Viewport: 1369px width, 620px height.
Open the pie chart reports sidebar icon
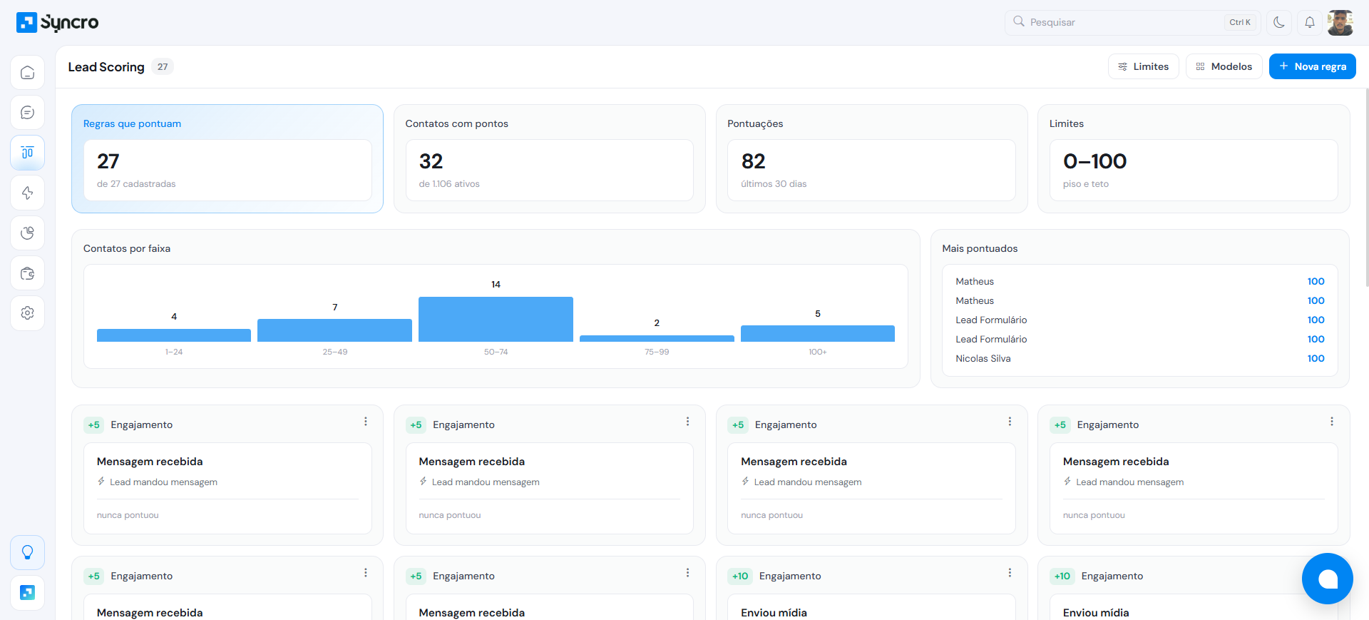click(x=28, y=233)
